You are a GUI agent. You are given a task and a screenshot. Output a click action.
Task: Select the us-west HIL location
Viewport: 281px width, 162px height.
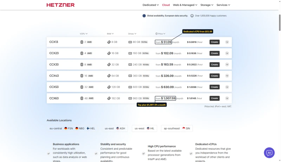click(144, 128)
